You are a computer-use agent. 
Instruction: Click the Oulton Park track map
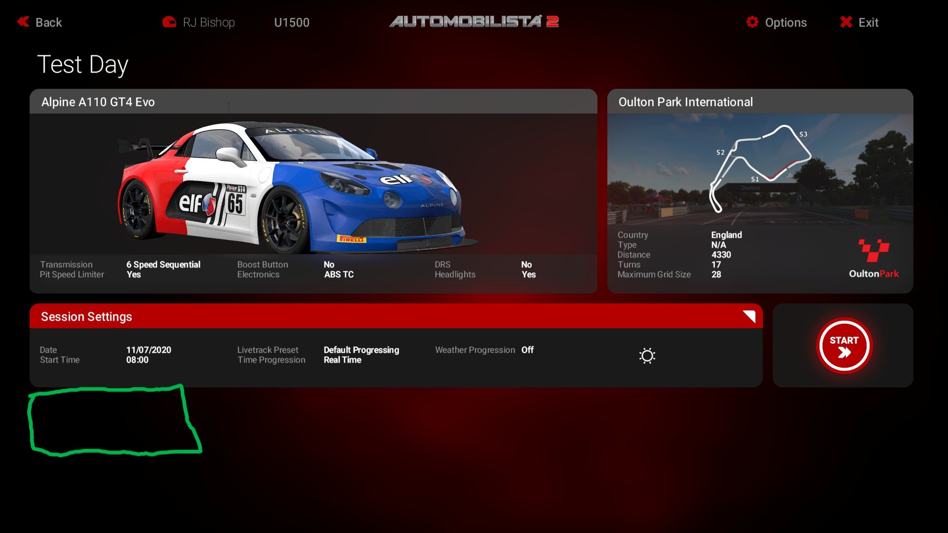tap(760, 168)
